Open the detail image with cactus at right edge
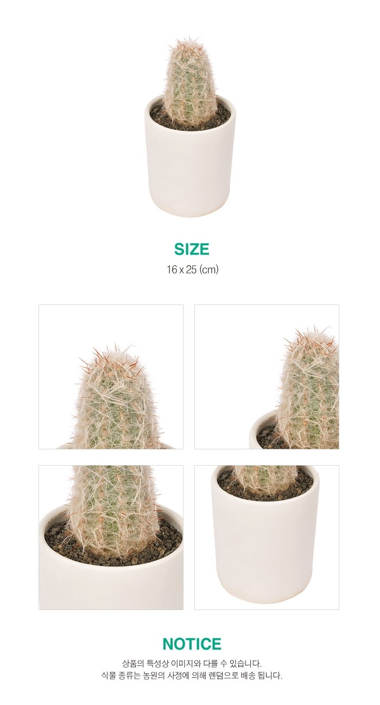 (x=267, y=377)
